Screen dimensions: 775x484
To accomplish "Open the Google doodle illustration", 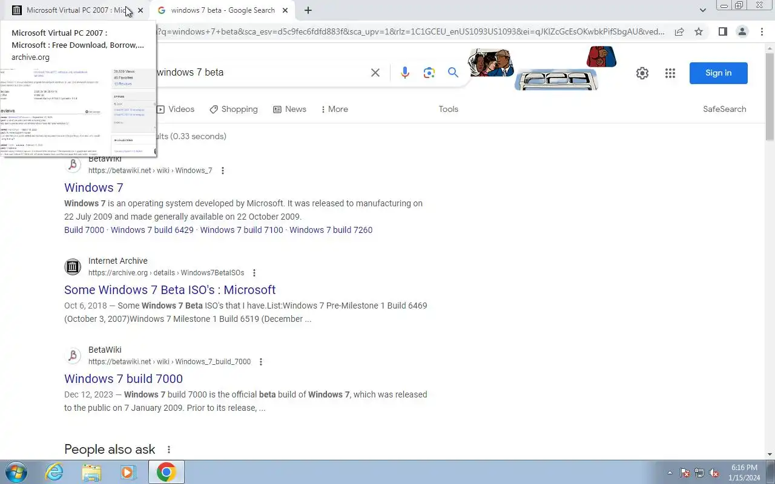I will (542, 68).
